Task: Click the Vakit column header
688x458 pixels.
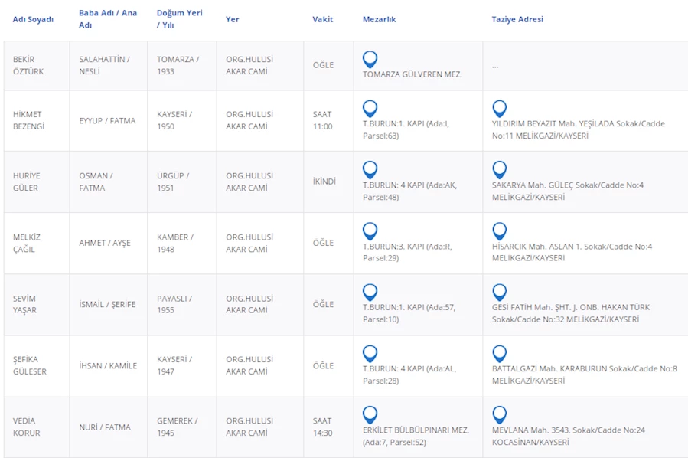Action: tap(322, 19)
